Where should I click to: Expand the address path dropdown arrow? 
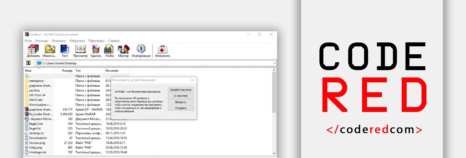[274, 63]
